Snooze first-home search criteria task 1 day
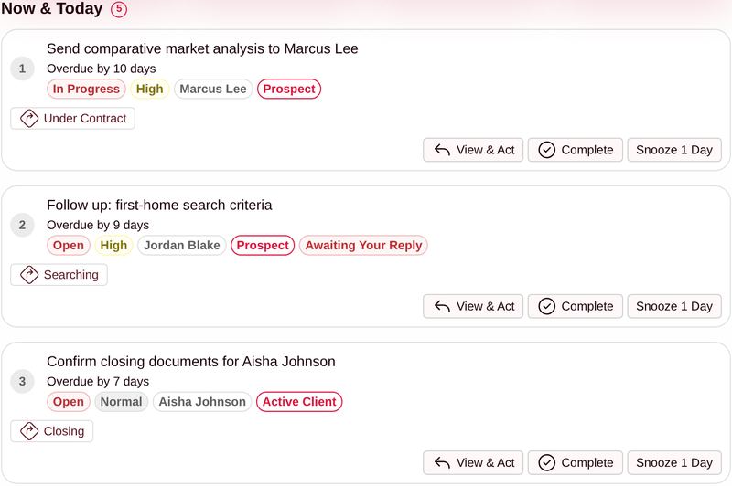 [x=674, y=307]
